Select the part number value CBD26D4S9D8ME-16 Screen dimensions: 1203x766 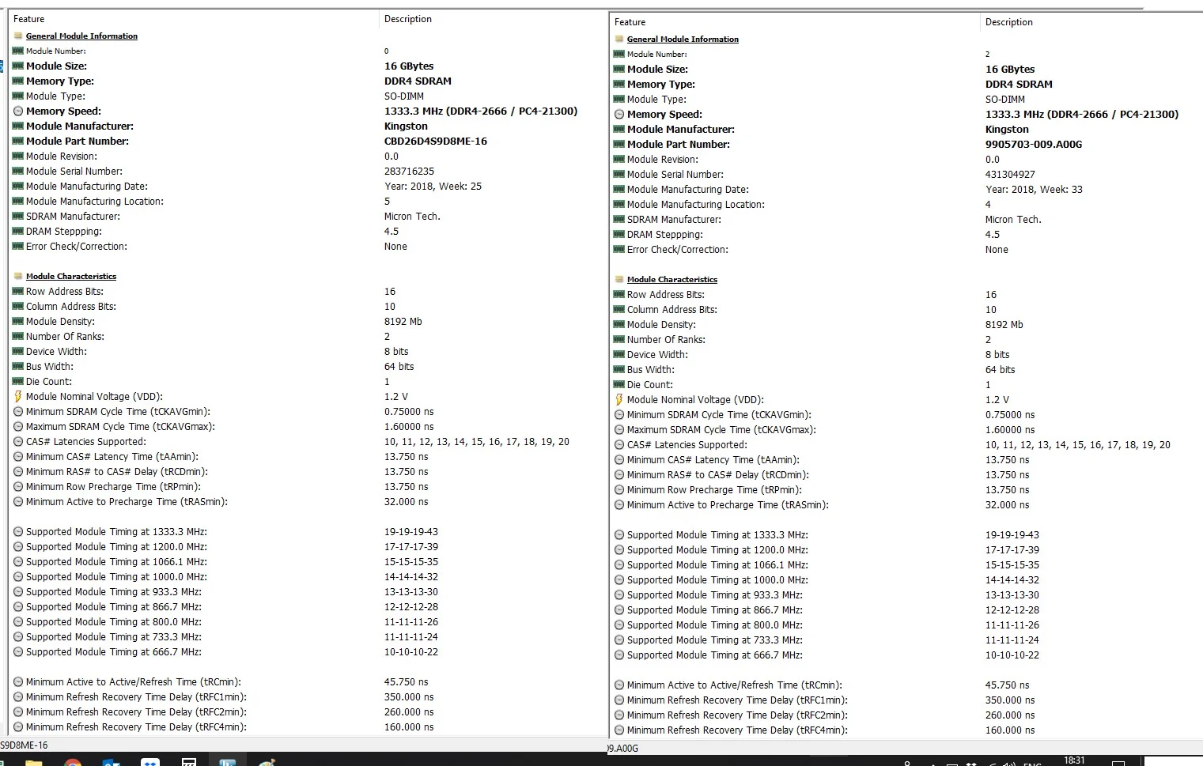pyautogui.click(x=436, y=141)
